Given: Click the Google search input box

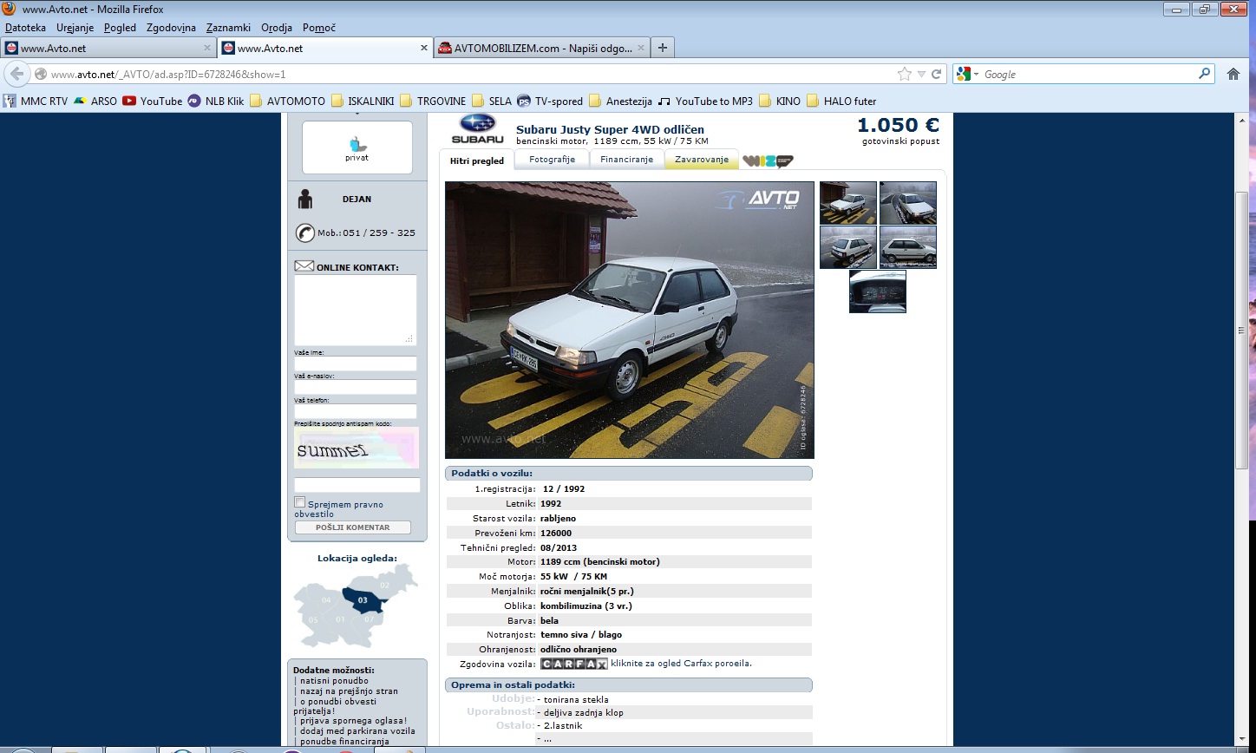Looking at the screenshot, I should pos(1089,74).
